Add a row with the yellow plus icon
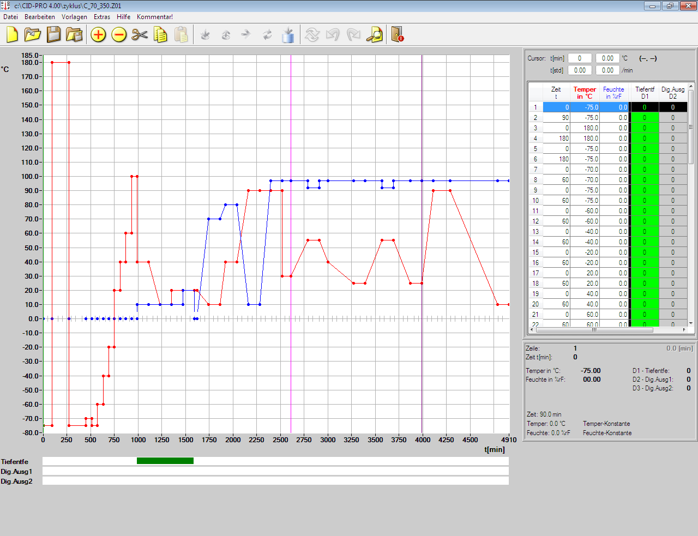 click(98, 35)
